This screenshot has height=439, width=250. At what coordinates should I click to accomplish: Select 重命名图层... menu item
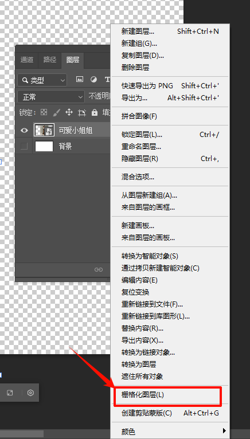(x=170, y=147)
